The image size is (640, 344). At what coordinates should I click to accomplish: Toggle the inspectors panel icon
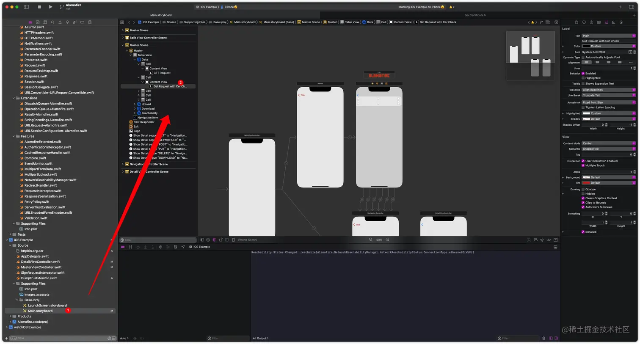coord(631,7)
